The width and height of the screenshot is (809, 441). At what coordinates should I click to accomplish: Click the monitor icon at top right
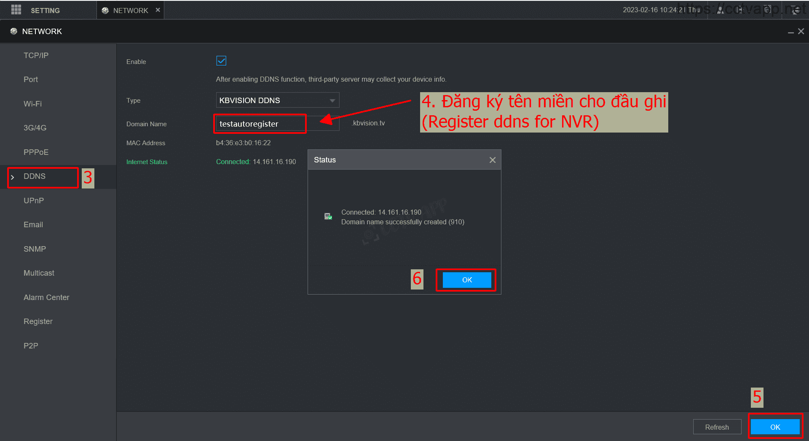point(795,10)
